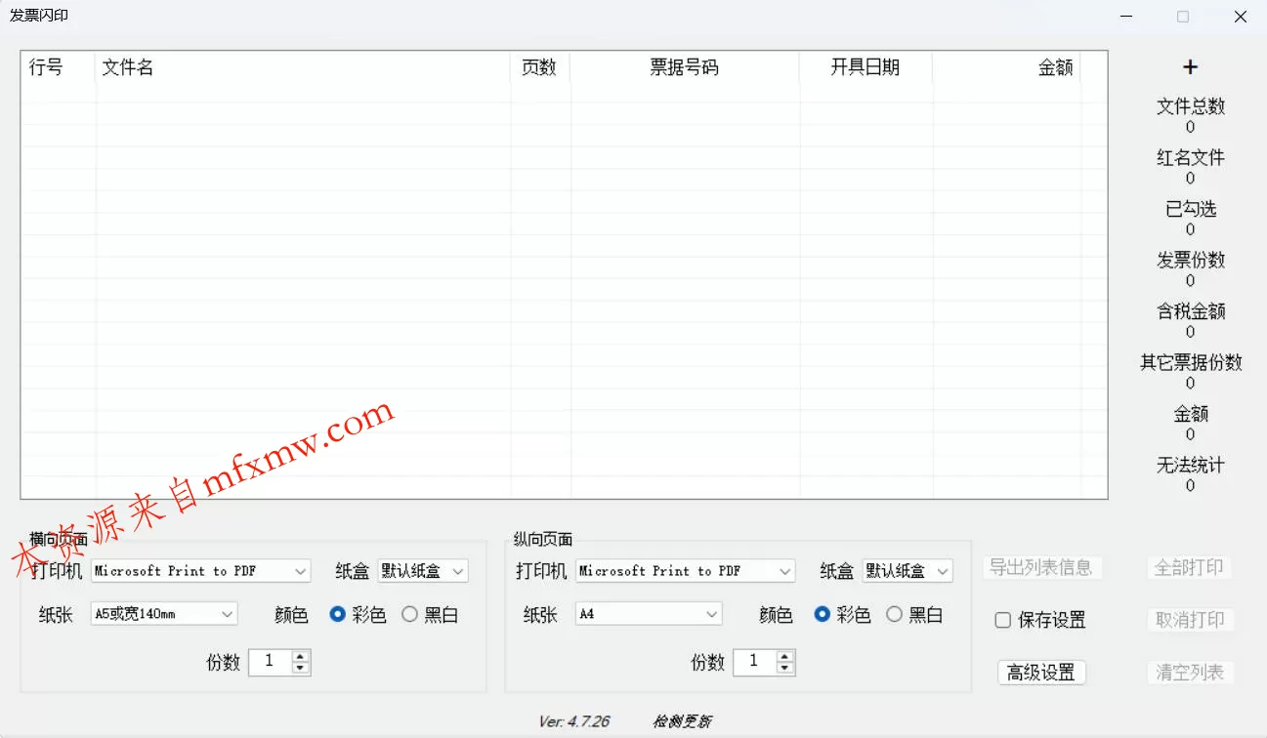
Task: Open the 纵向页面 纸张 A4 dropdown
Action: point(649,614)
